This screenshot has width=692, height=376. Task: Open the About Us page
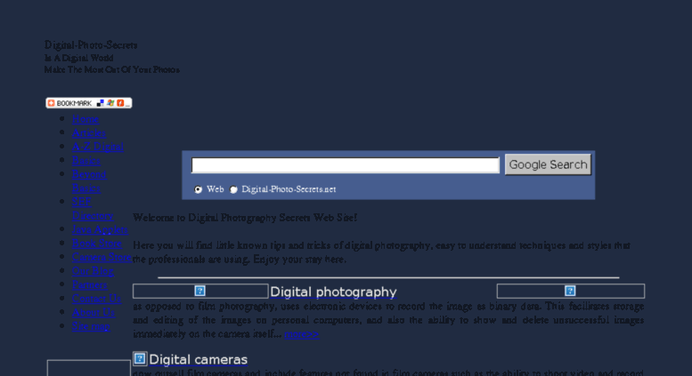click(x=94, y=312)
